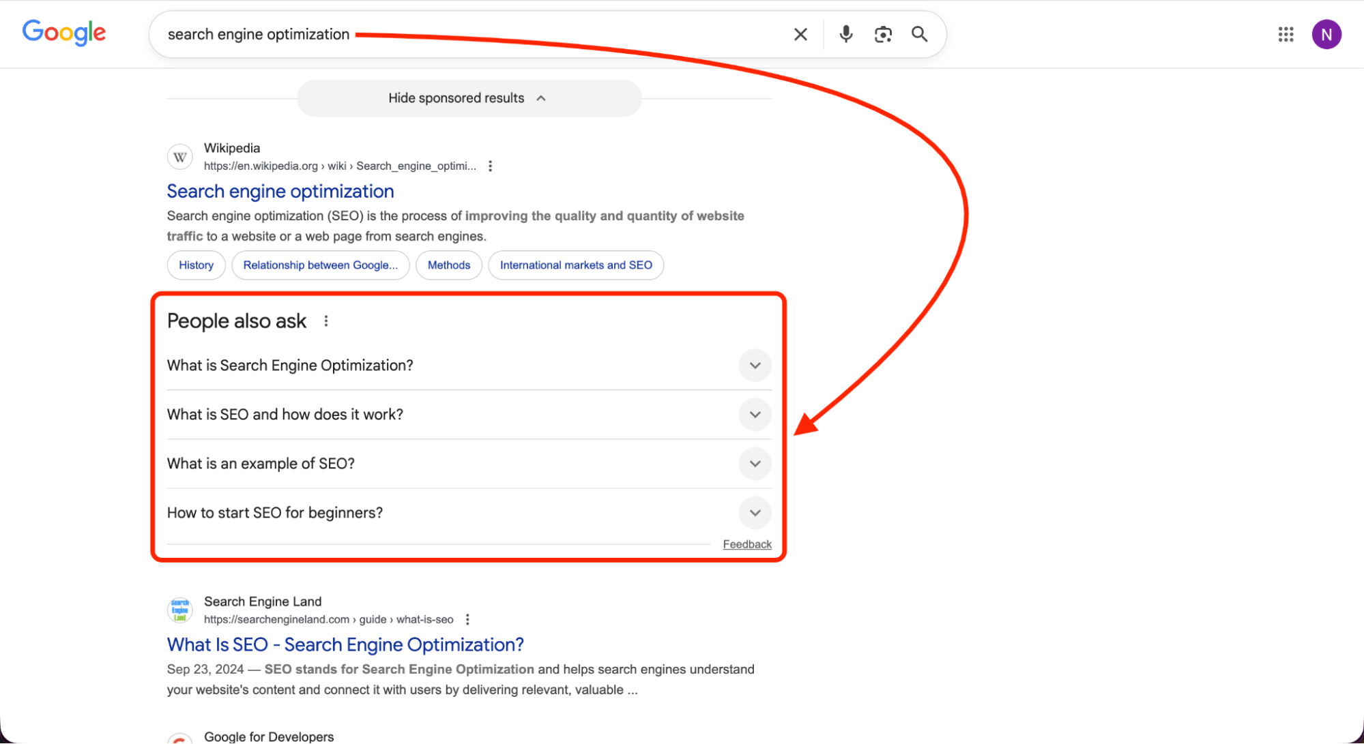Clear the search field with the X

click(x=800, y=33)
